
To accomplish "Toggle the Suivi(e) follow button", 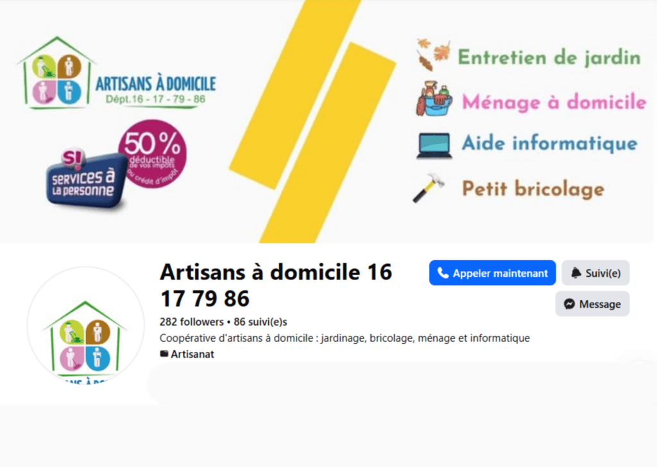I will tap(595, 273).
